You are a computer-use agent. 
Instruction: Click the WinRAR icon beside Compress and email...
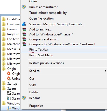(x=24, y=39)
